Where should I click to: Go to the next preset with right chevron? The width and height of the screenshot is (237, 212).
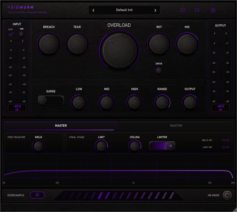pos(155,10)
